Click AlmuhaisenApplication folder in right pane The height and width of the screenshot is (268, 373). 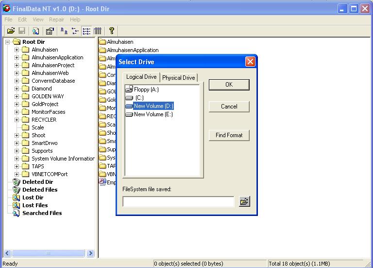click(x=129, y=50)
